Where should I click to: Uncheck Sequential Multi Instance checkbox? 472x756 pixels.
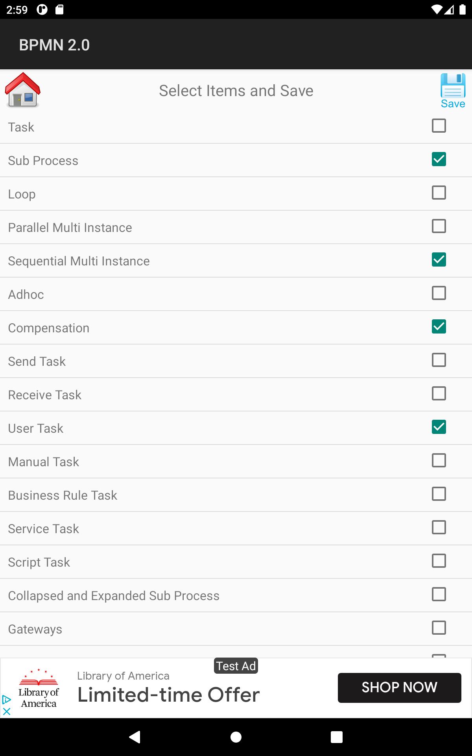(x=439, y=260)
